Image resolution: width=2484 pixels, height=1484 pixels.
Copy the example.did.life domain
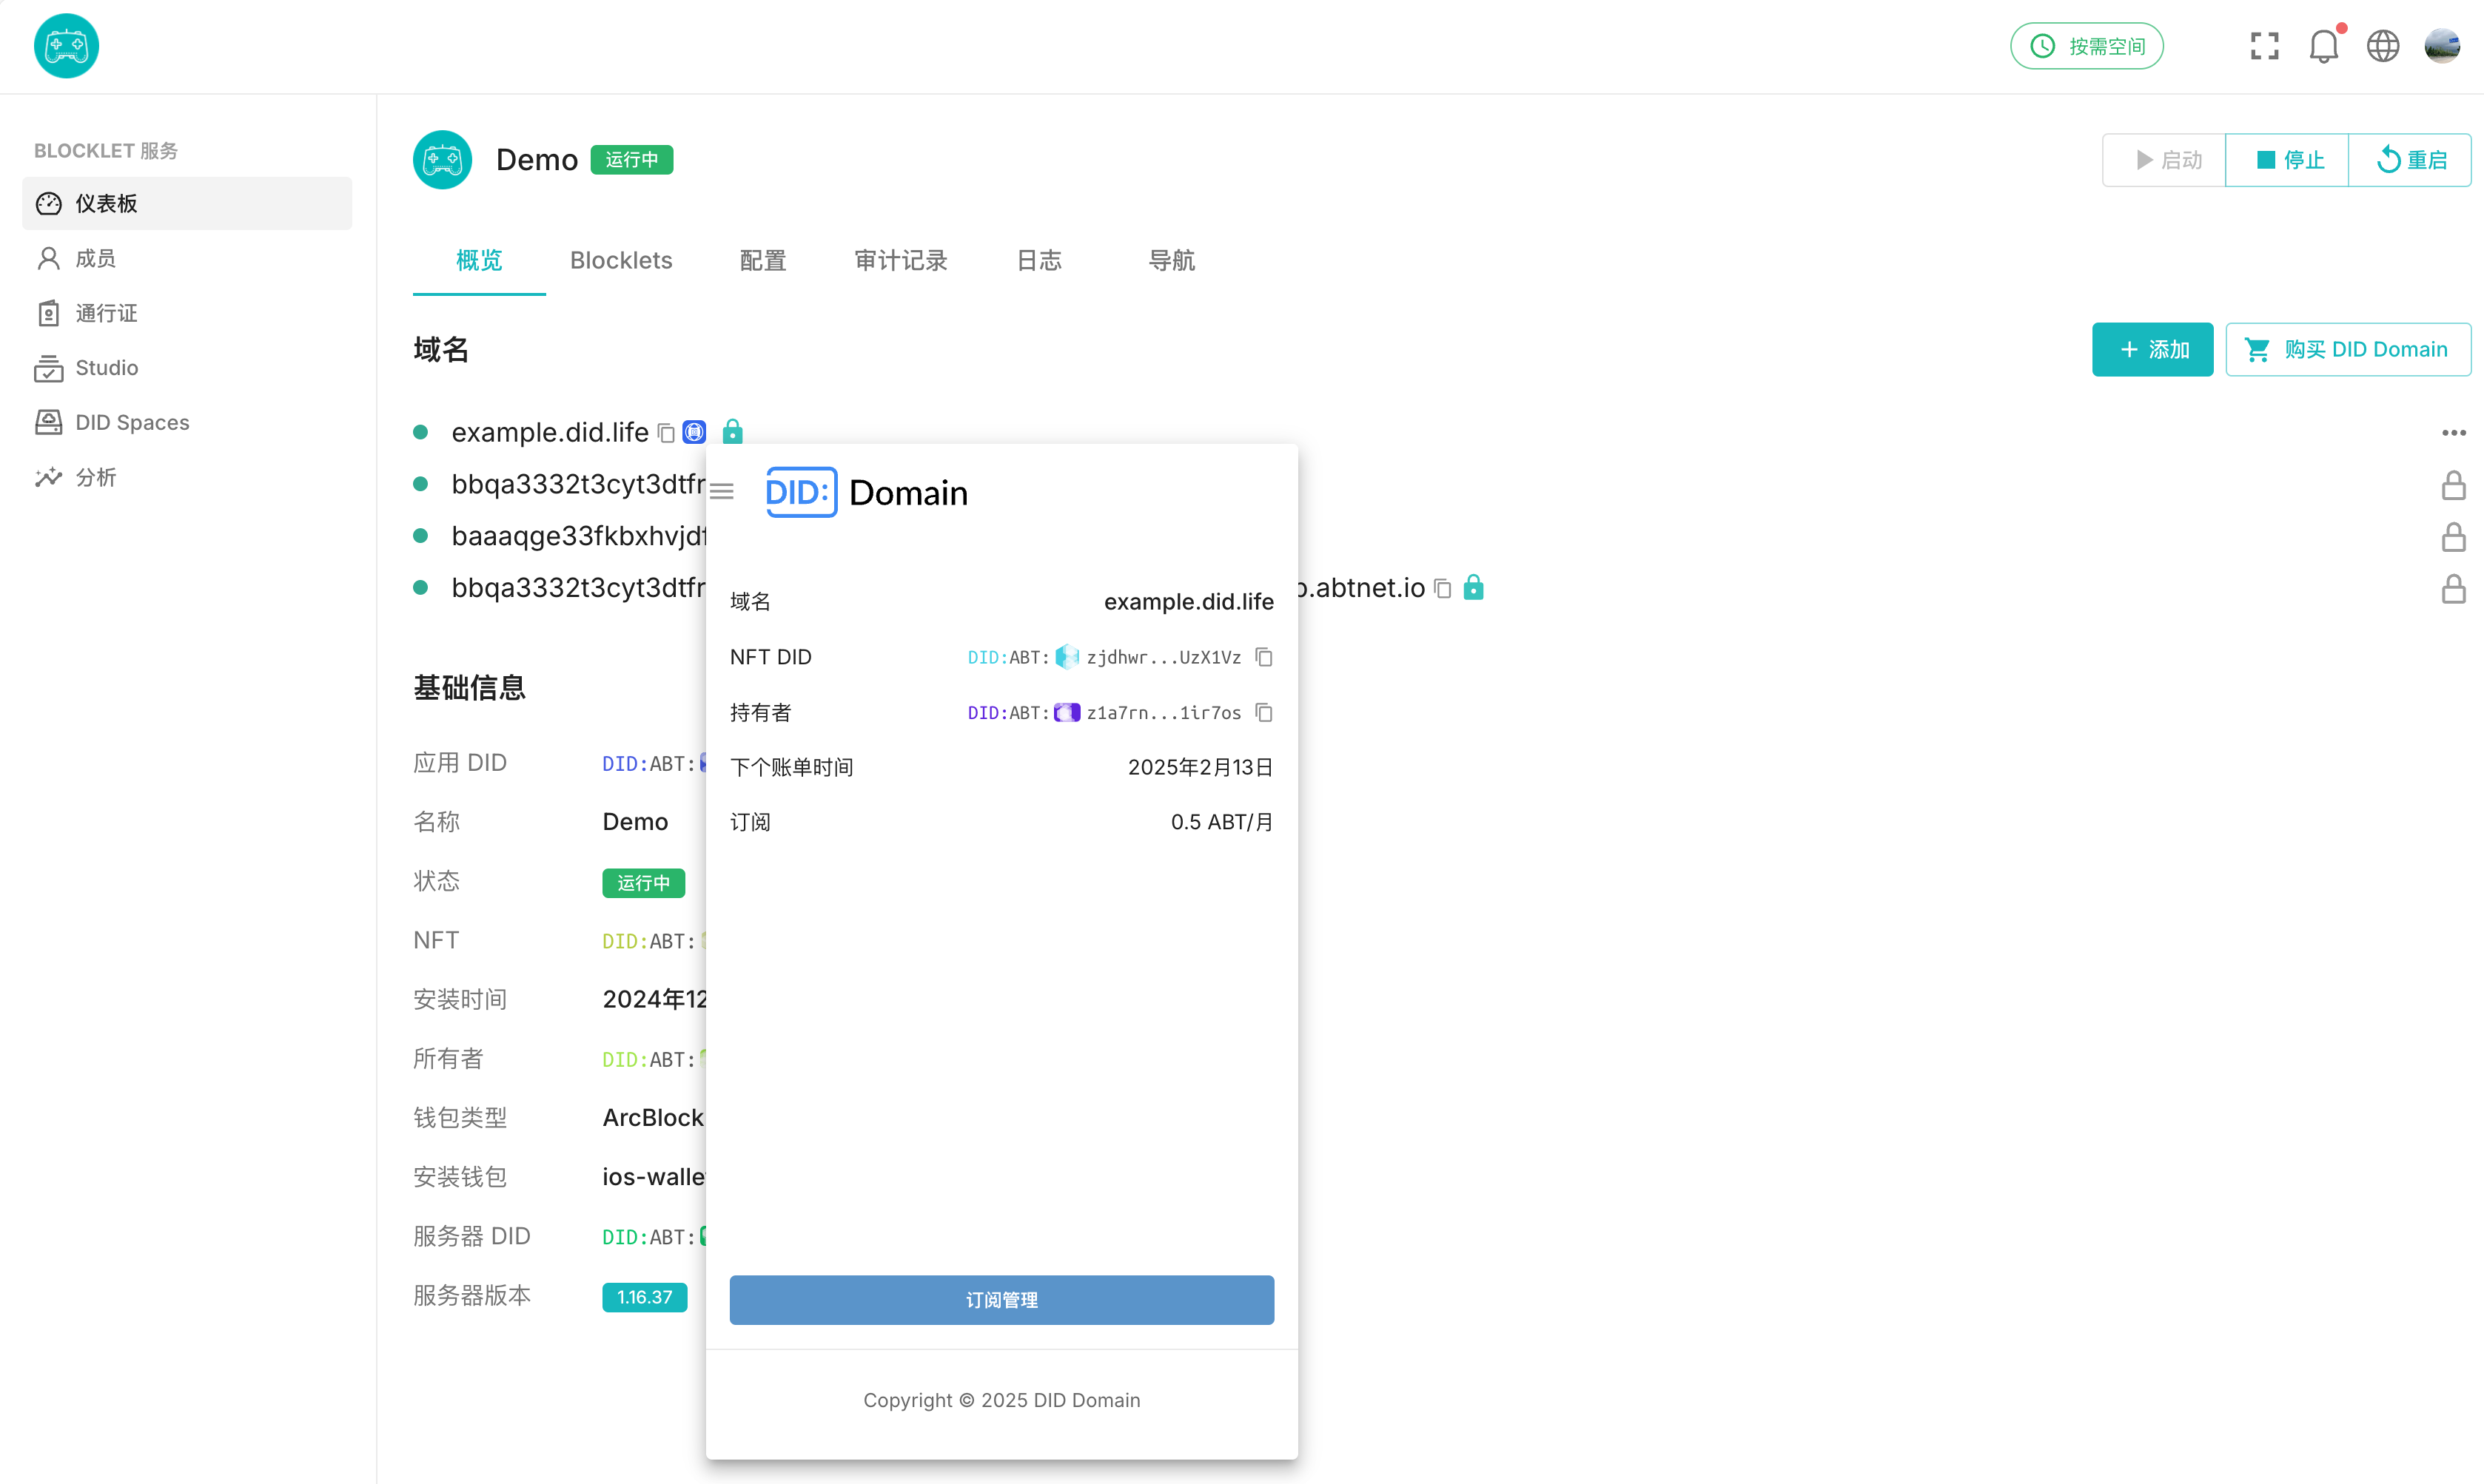(666, 433)
